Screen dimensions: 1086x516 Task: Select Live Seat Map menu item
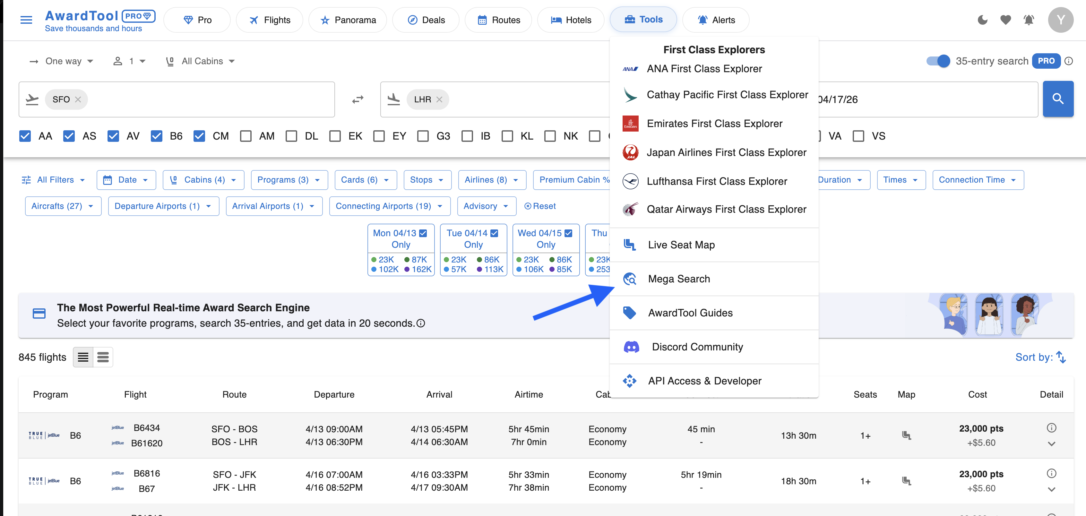click(714, 245)
